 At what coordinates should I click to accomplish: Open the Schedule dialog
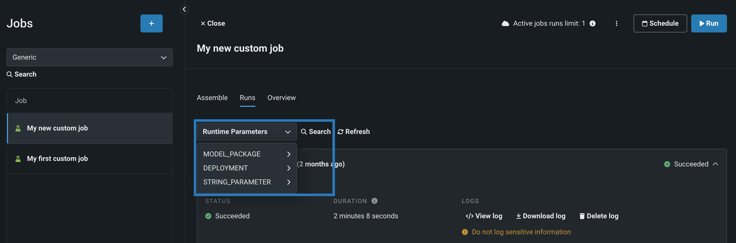[660, 23]
